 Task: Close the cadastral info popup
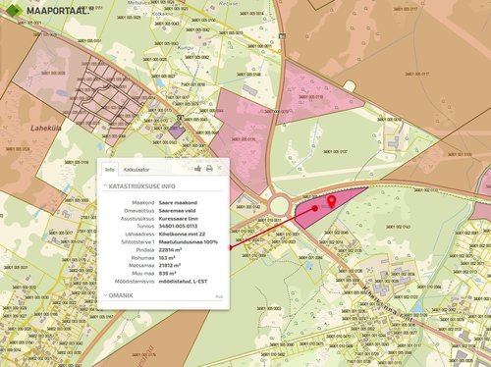pos(219,168)
